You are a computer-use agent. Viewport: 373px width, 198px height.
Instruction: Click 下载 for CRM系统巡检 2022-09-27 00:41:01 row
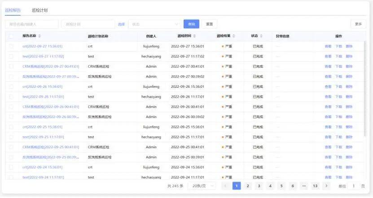[x=338, y=66]
